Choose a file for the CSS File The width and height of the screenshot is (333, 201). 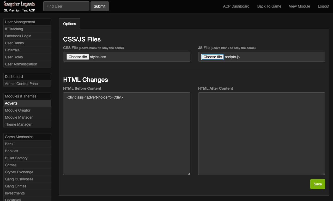tap(78, 57)
